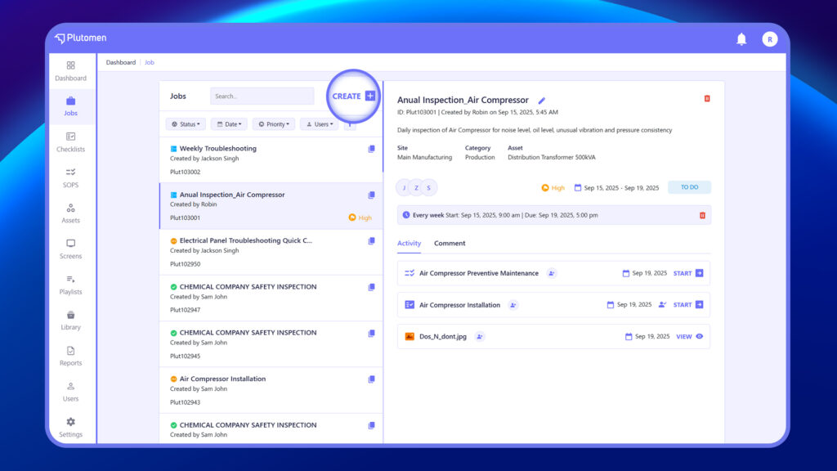Assign users to Dos_N_dont.jpg
Screen dimensions: 837x471
[479, 336]
